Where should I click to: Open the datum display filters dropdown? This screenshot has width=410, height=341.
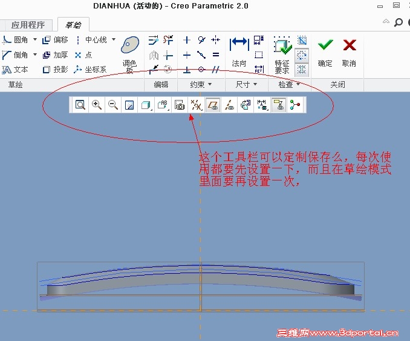[196, 105]
